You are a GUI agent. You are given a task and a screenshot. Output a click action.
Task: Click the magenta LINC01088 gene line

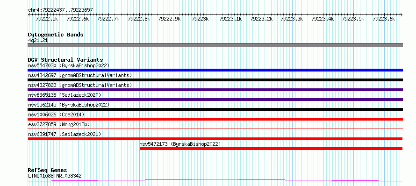click(x=215, y=180)
